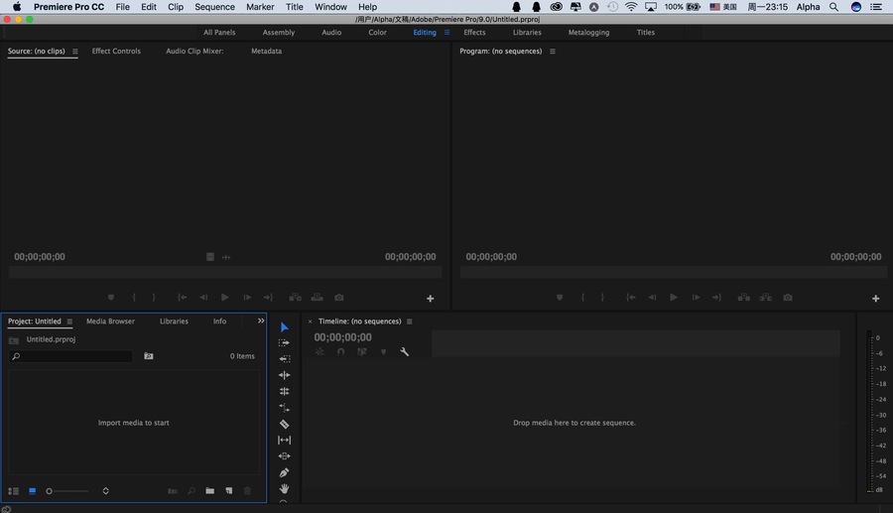Pick the Ripple Edit tool
Viewport: 893px width, 513px height.
pos(284,375)
